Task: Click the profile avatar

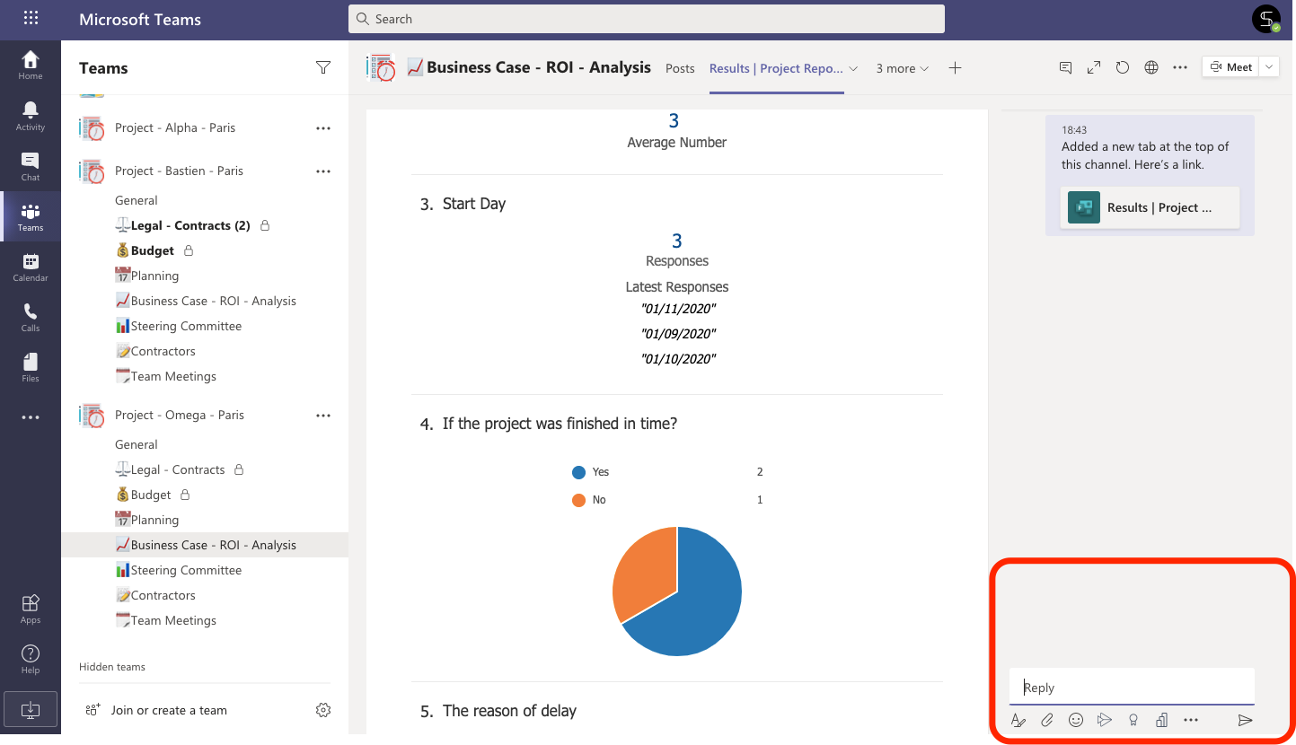Action: click(x=1266, y=19)
